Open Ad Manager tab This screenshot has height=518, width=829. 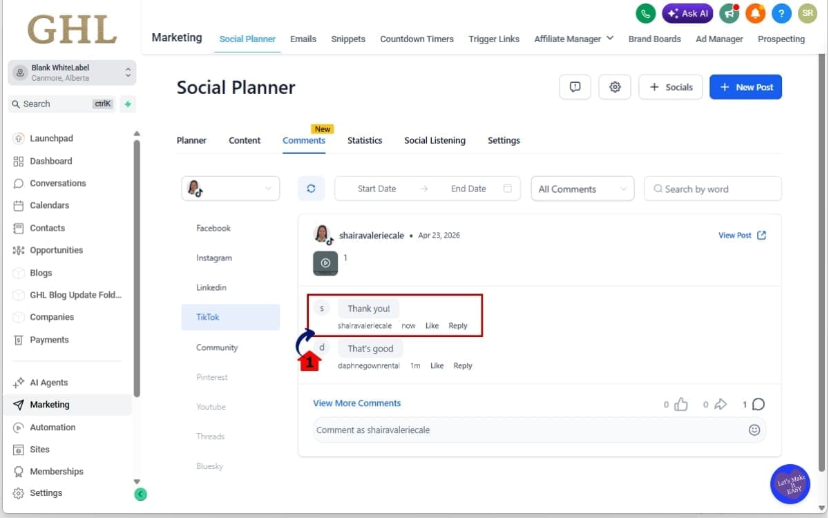coord(719,39)
